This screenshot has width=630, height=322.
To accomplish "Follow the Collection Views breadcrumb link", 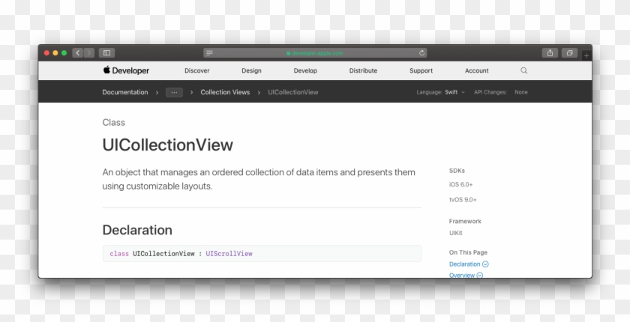I will 225,92.
